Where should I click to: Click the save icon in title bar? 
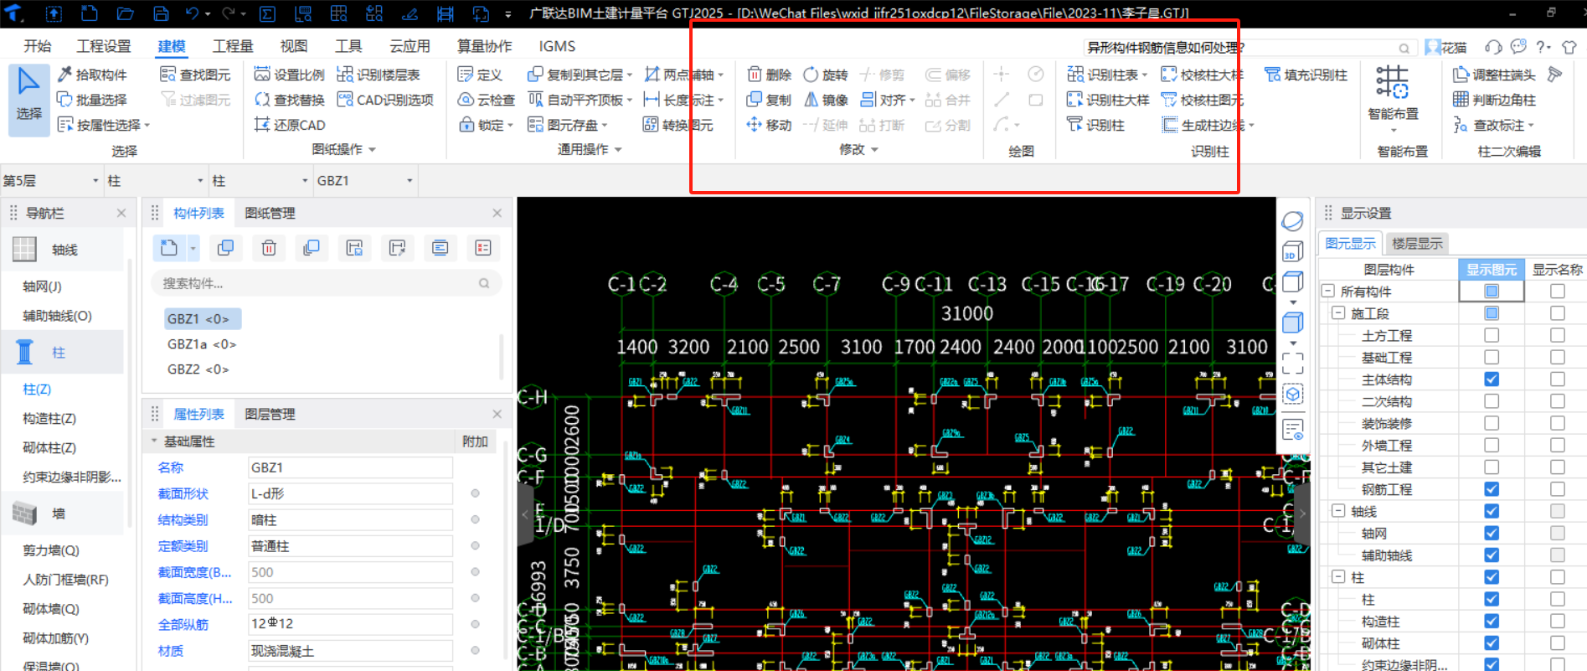click(x=161, y=13)
